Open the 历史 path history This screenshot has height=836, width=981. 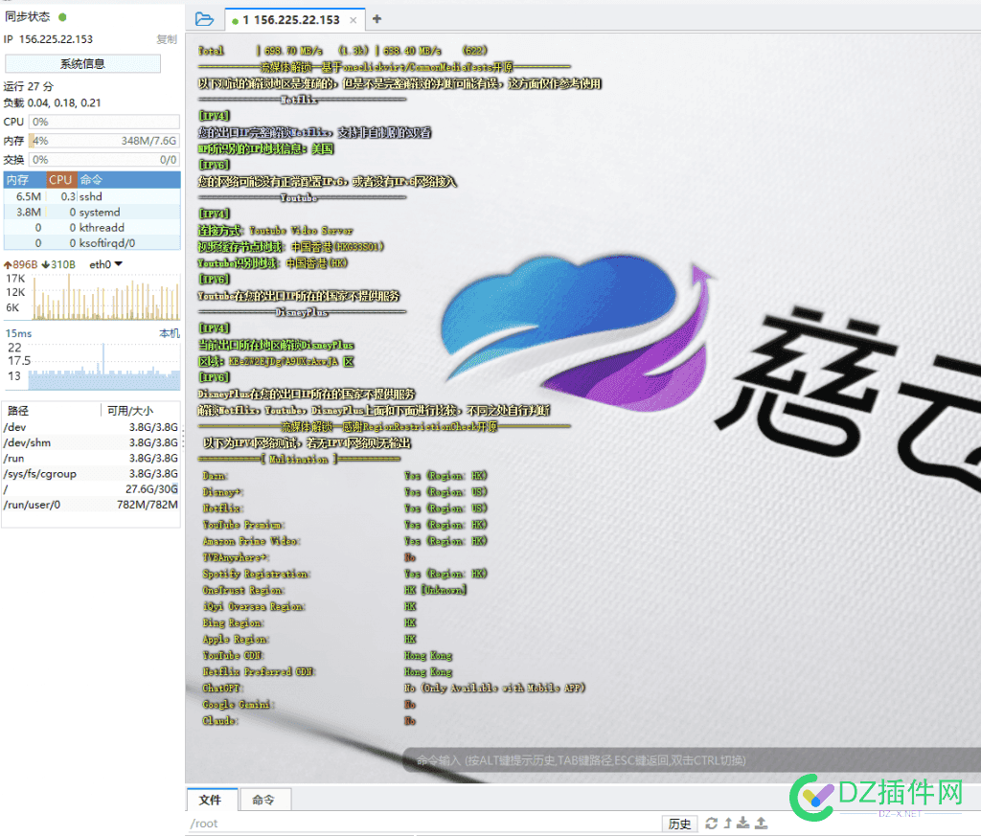pos(679,824)
